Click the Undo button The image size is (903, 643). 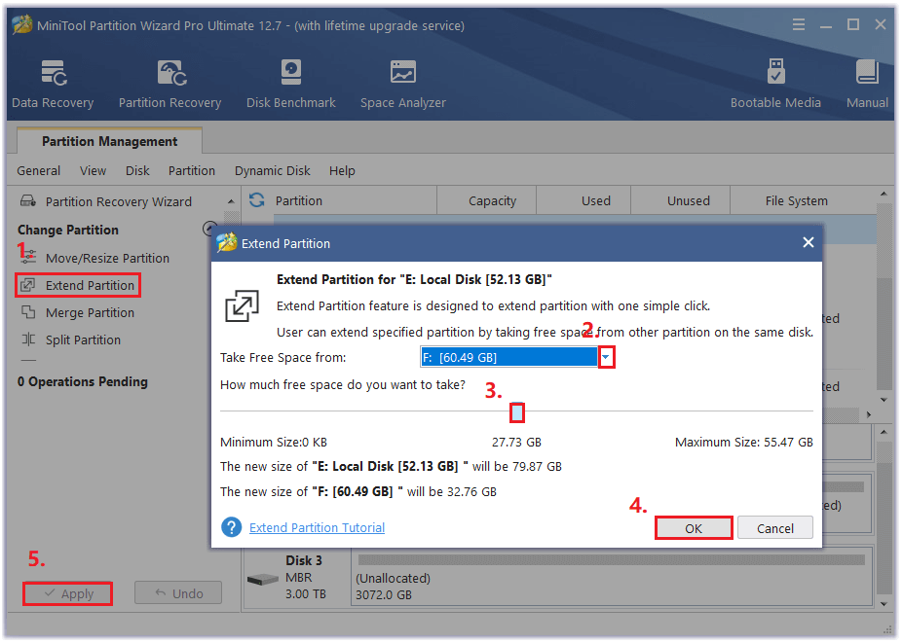(x=178, y=593)
